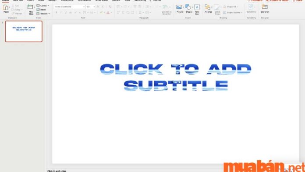The image size is (305, 172).
Task: Switch to the Slide Show tab
Action: click(101, 0)
